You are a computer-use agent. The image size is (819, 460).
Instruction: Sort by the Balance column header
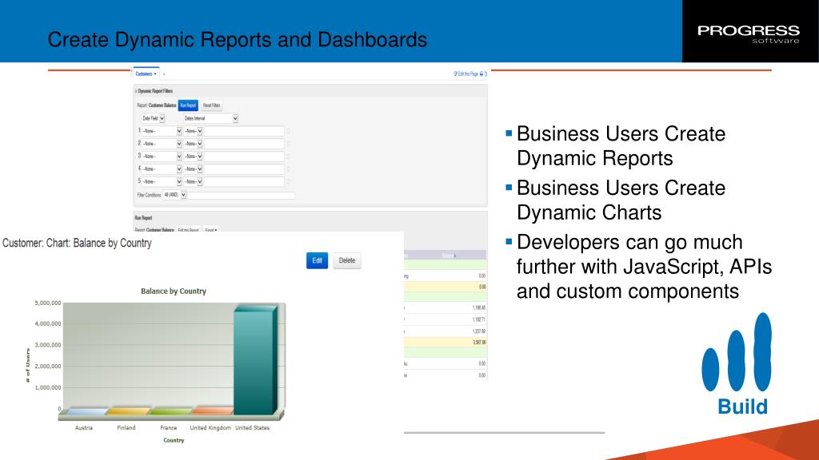point(449,256)
